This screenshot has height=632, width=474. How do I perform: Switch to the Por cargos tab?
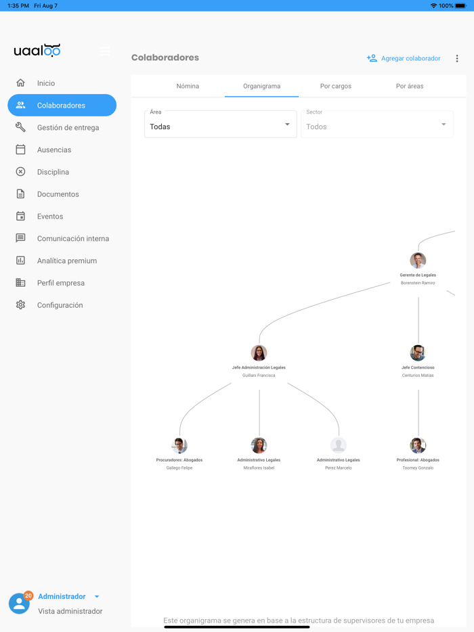point(336,86)
